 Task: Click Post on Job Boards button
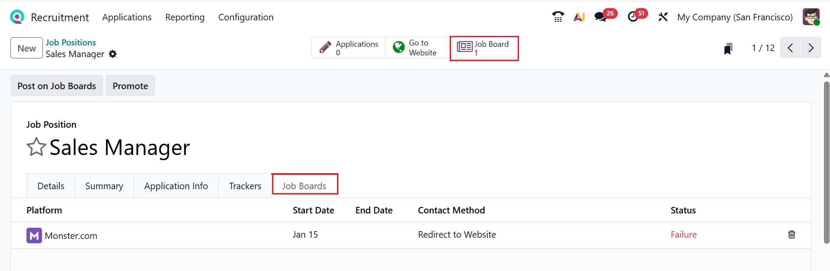click(x=57, y=86)
